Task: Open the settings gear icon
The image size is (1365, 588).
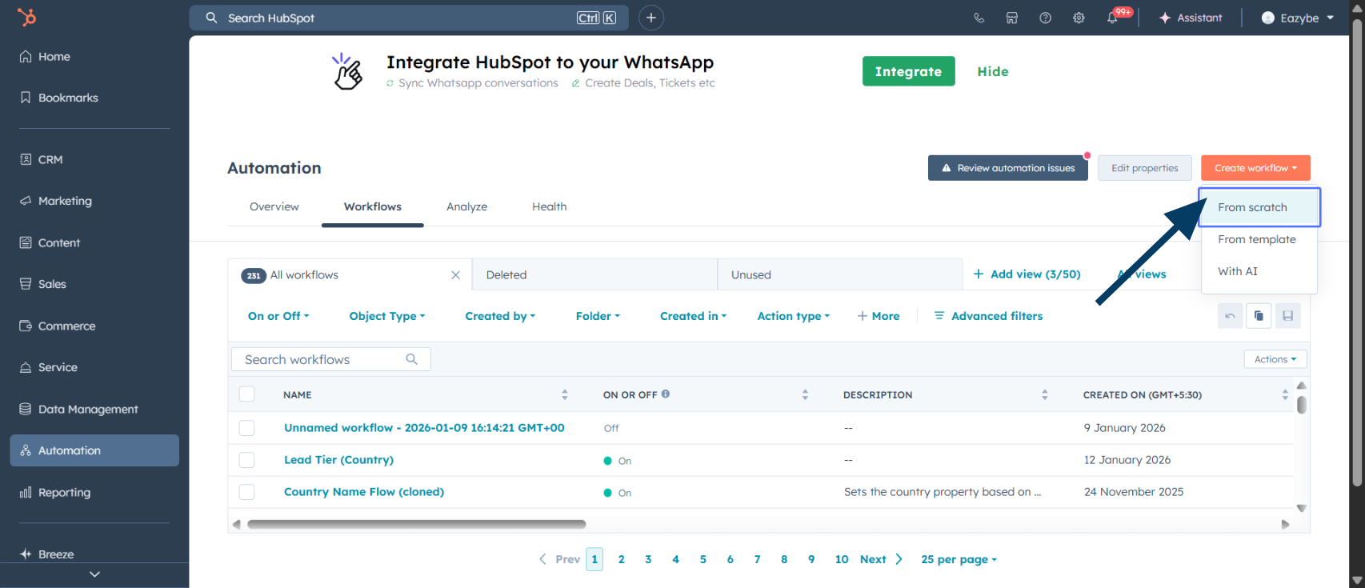Action: click(x=1079, y=18)
